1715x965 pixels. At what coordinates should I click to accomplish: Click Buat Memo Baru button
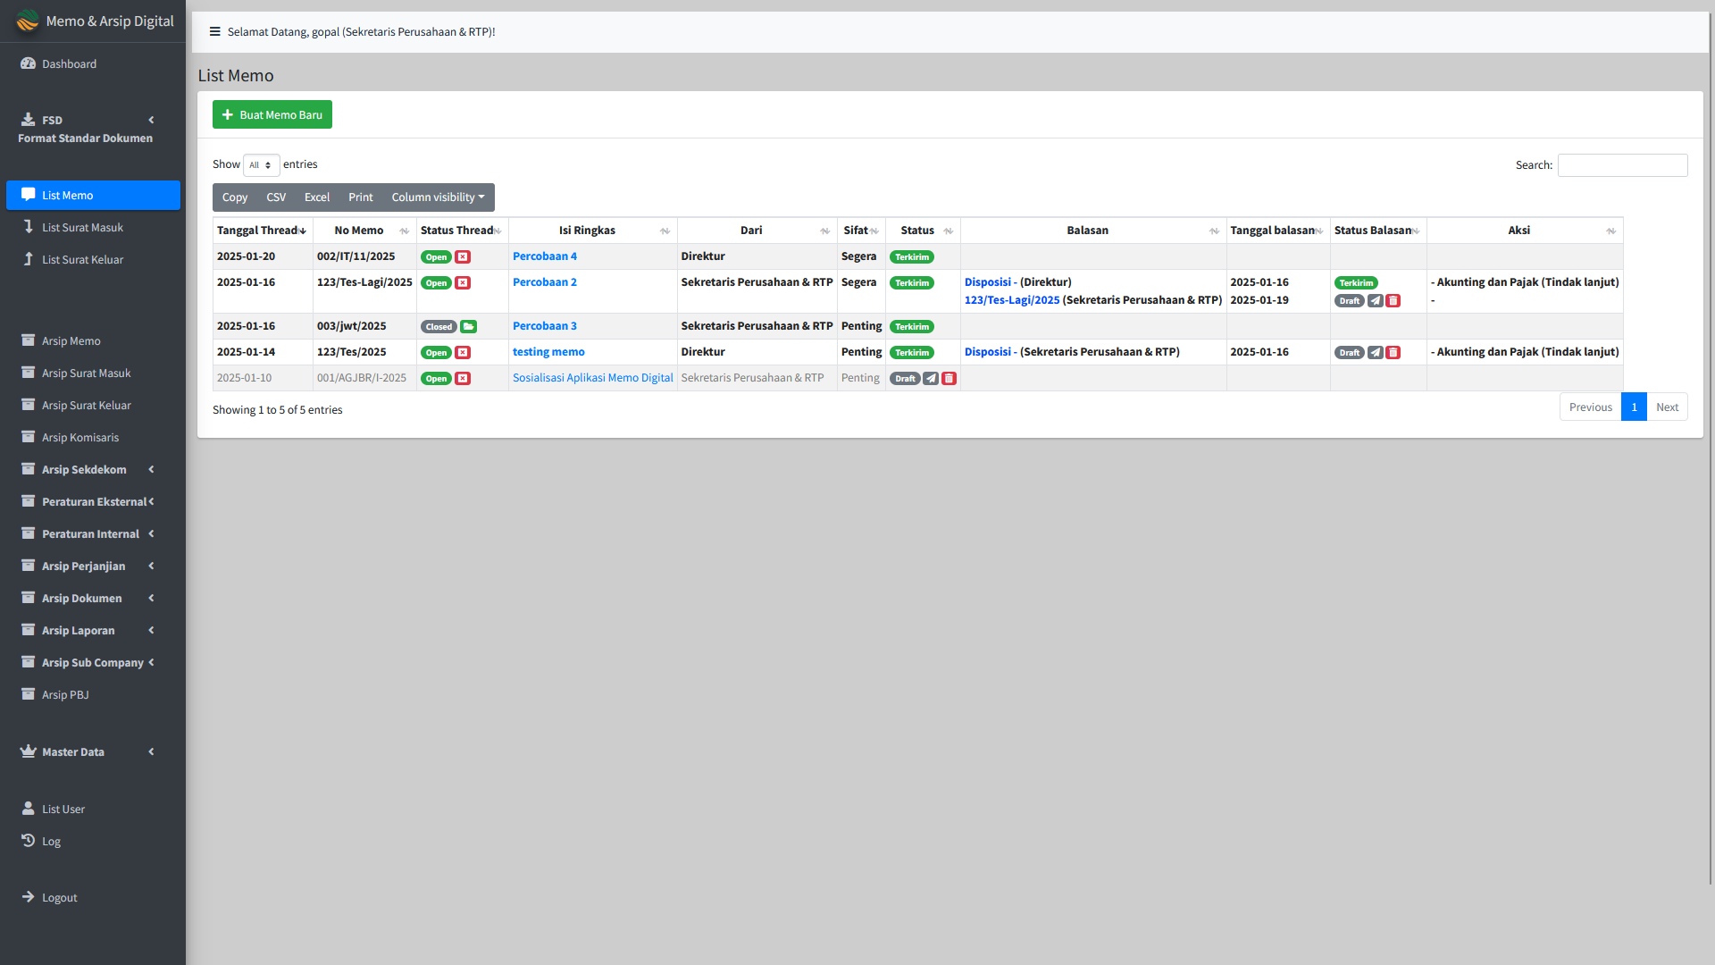pyautogui.click(x=272, y=115)
